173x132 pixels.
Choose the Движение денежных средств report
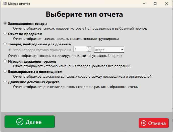click(x=5, y=82)
